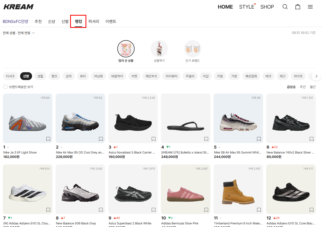Open the Timberland Premium boot image
Screen dimensions: 322x227
point(238,189)
